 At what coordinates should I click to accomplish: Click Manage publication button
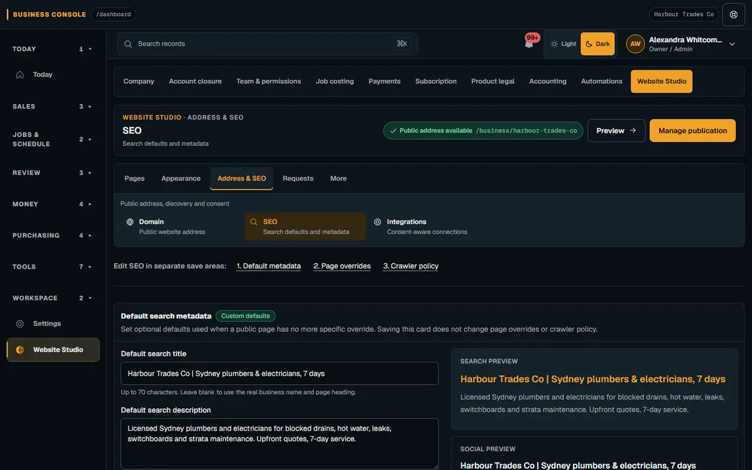692,130
